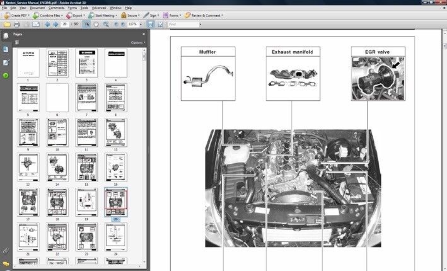The width and height of the screenshot is (447, 271).
Task: Collapse the Pages panel with arrow
Action: click(143, 34)
